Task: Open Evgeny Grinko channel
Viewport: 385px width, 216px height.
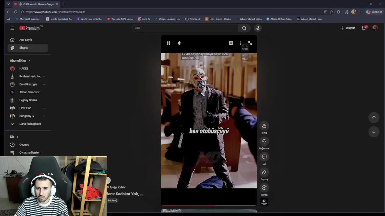Action: click(28, 100)
